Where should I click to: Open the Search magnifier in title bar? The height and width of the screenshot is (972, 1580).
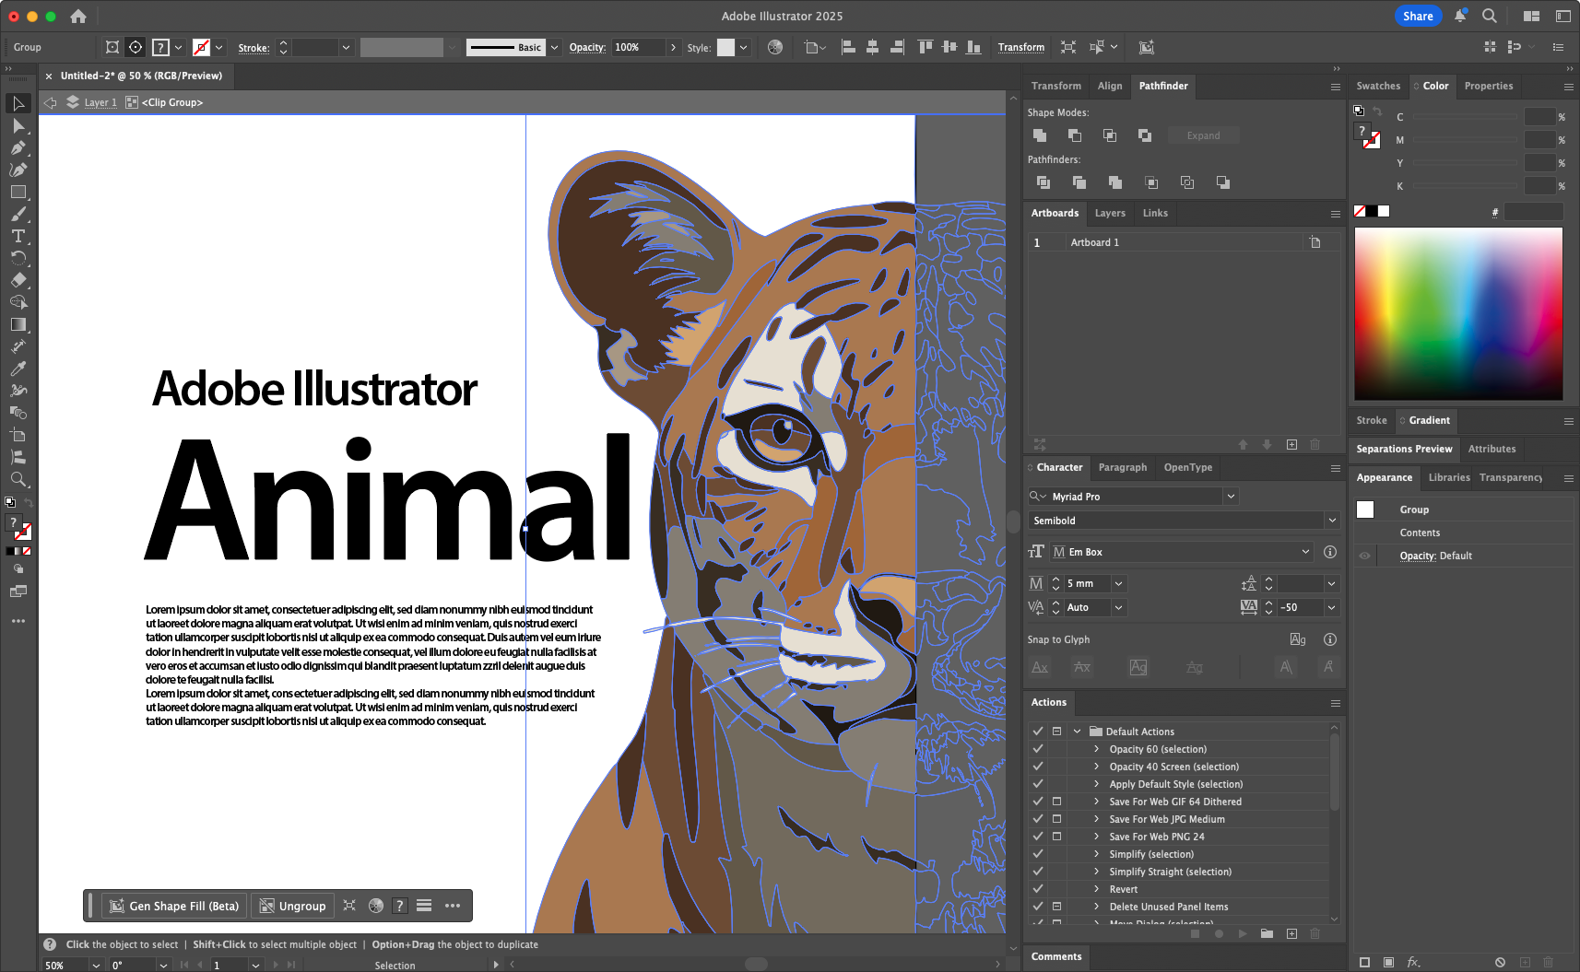(1490, 16)
